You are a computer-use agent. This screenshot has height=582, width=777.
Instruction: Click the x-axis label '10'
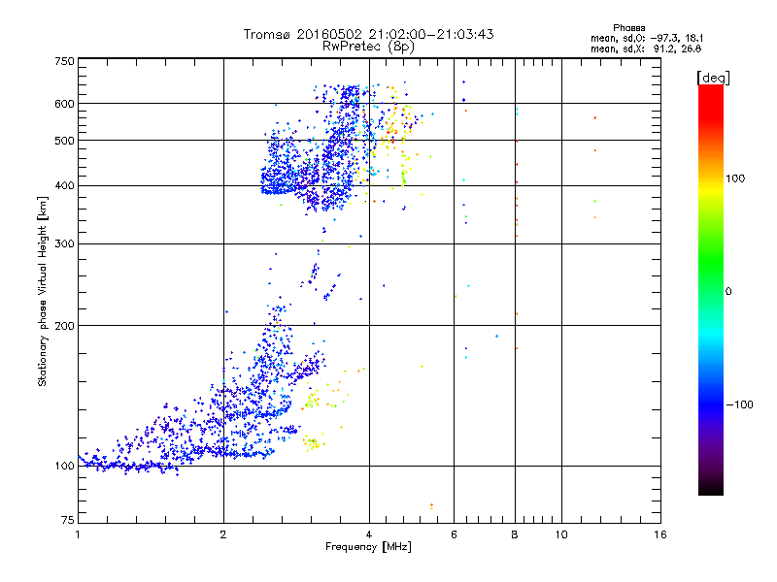[x=561, y=534]
